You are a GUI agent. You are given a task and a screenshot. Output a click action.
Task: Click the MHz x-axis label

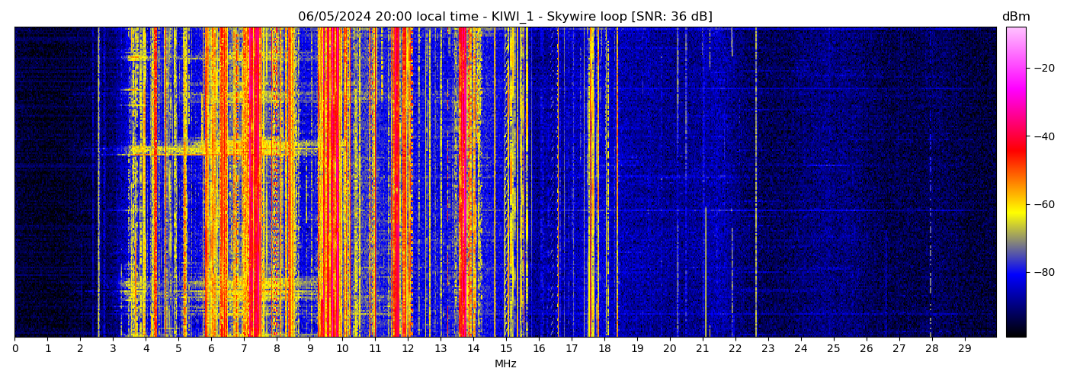505,364
